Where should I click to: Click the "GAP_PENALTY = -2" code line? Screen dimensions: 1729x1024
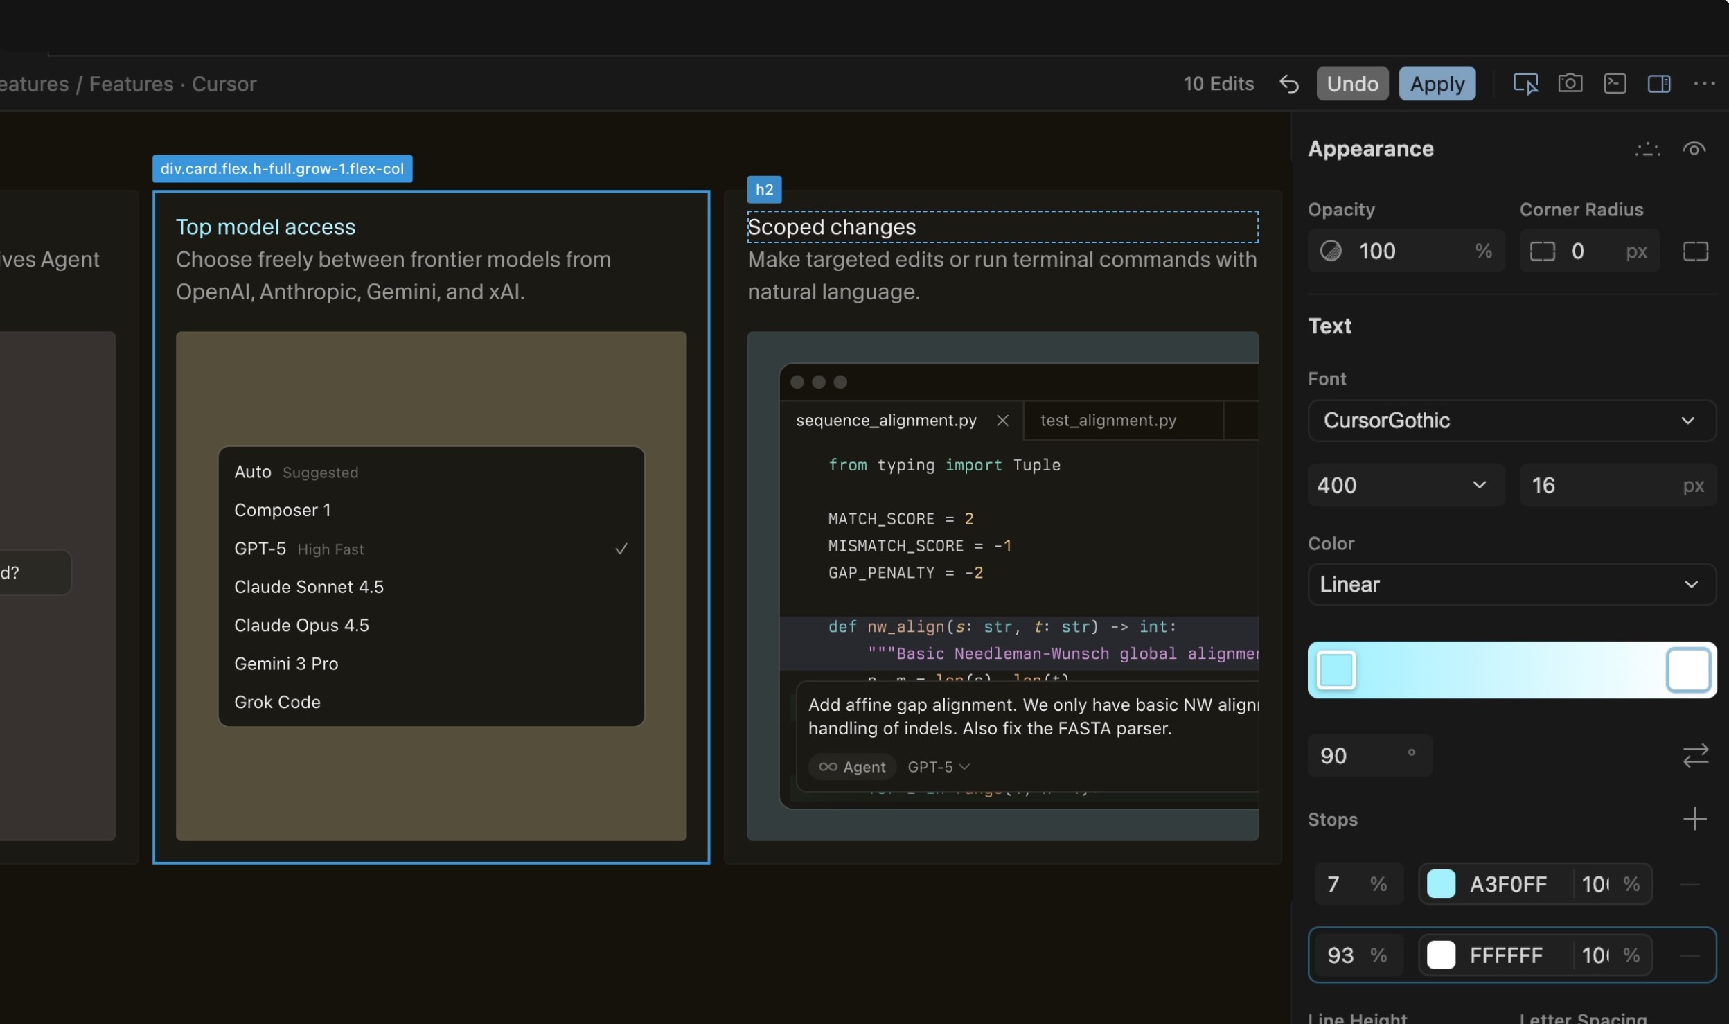(905, 573)
